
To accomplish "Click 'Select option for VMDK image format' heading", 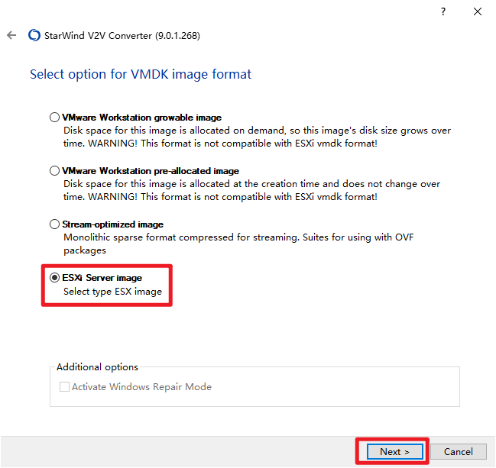I will click(x=141, y=74).
